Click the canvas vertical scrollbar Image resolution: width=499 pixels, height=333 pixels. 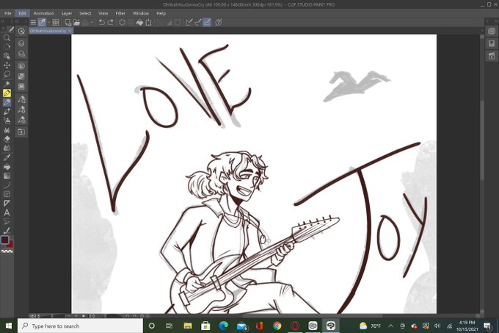482,140
